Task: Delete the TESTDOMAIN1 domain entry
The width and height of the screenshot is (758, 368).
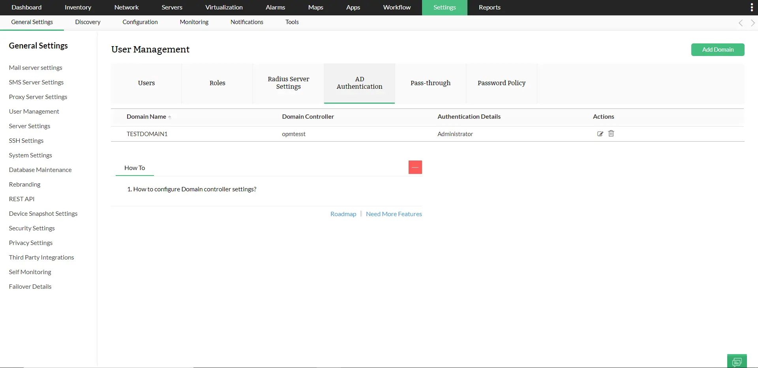Action: click(611, 133)
